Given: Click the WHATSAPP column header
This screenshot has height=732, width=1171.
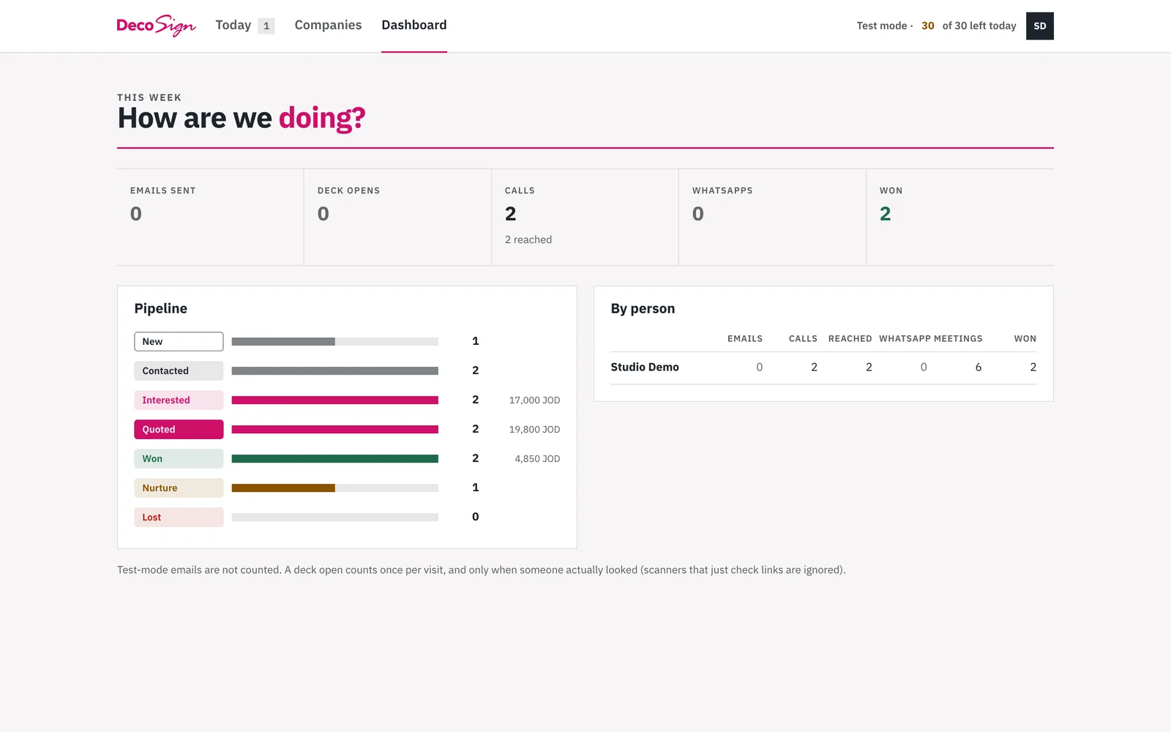Looking at the screenshot, I should [905, 338].
